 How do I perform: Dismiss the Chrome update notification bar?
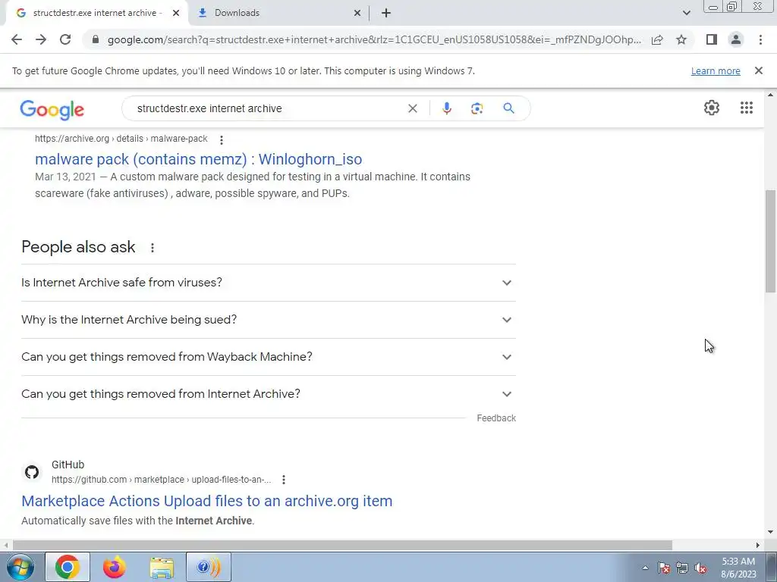click(758, 70)
